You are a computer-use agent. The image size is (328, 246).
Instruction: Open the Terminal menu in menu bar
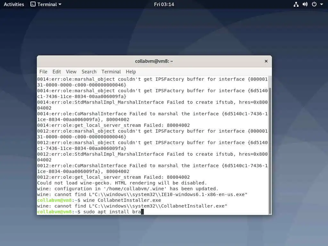[111, 72]
